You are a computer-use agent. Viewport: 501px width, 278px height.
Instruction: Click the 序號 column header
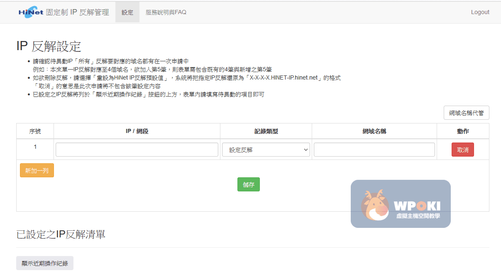tap(35, 131)
